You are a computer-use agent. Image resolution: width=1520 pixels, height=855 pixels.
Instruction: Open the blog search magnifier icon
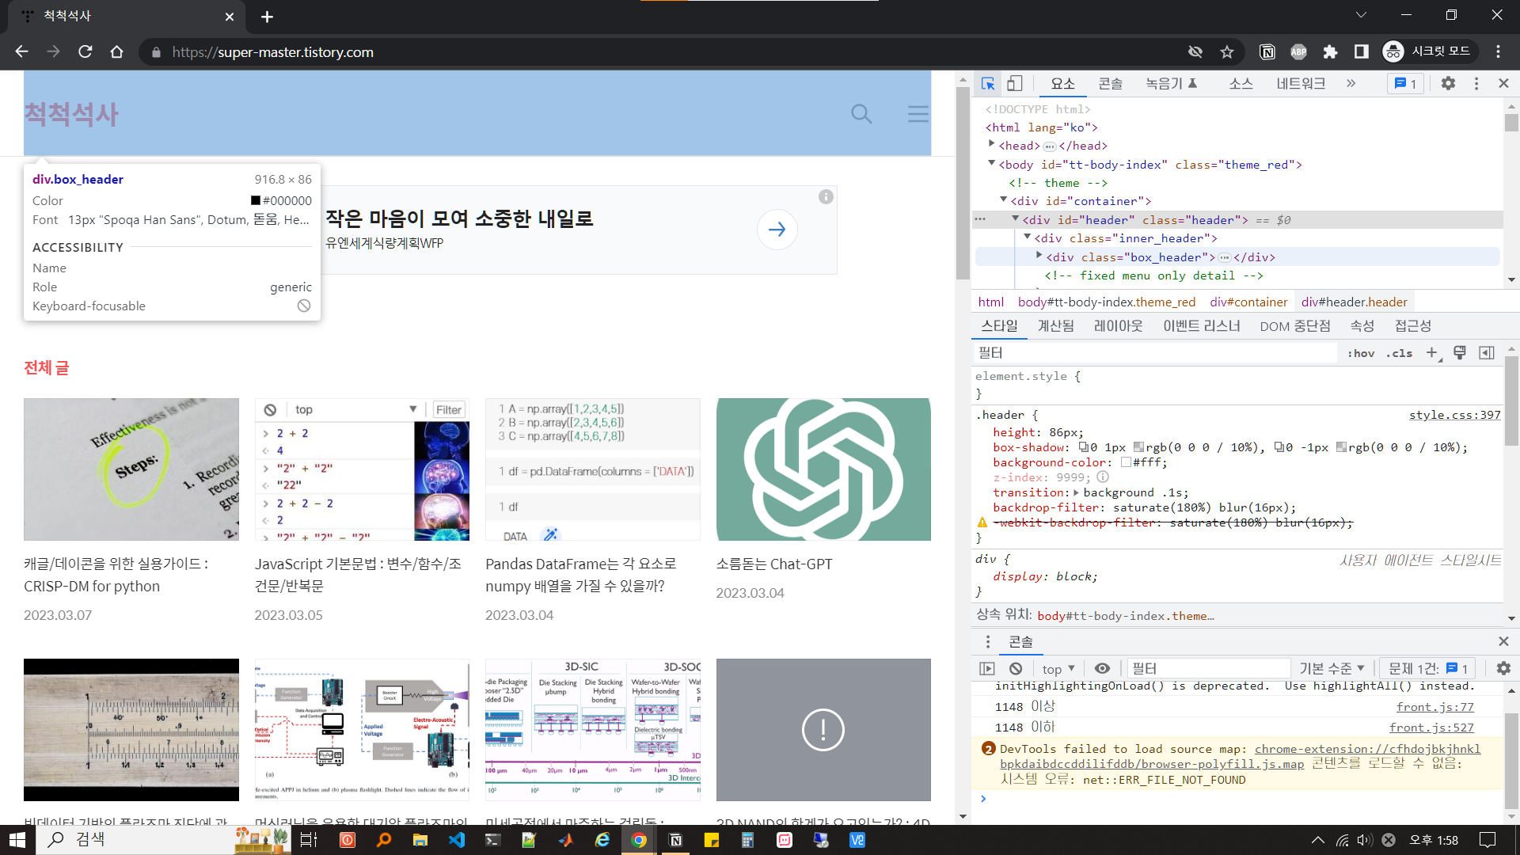pyautogui.click(x=861, y=114)
